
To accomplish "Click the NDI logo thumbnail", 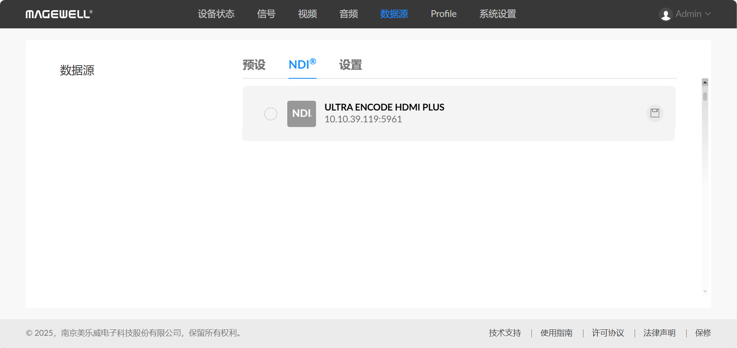I will tap(301, 114).
